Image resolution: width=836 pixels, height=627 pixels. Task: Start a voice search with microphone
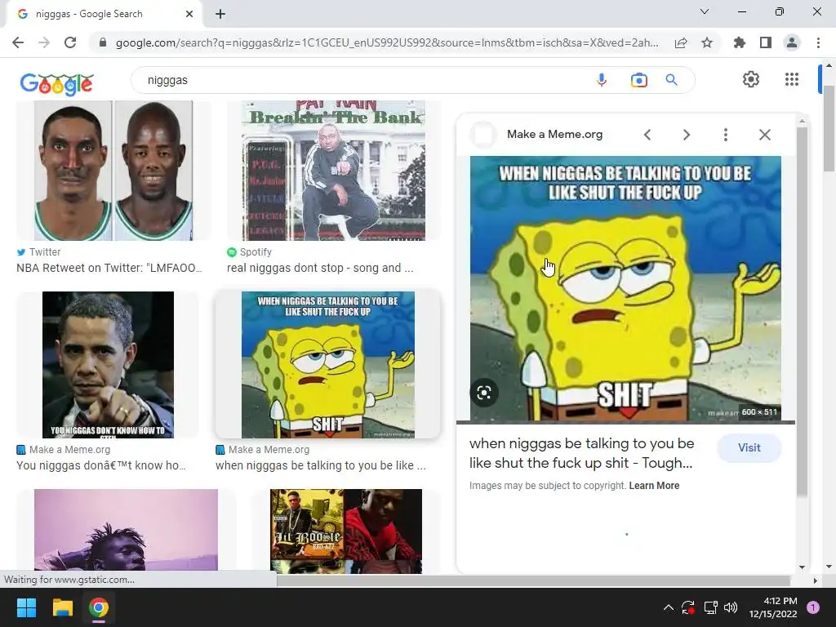[x=602, y=80]
